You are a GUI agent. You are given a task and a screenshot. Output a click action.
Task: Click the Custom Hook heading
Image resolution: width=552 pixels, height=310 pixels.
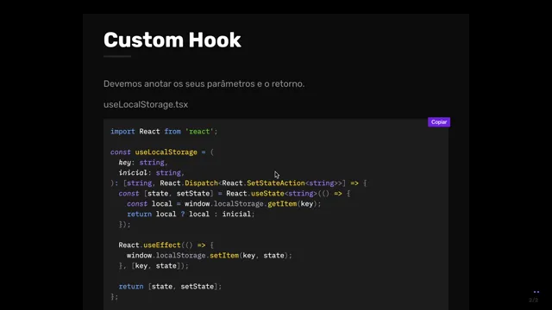click(x=172, y=40)
